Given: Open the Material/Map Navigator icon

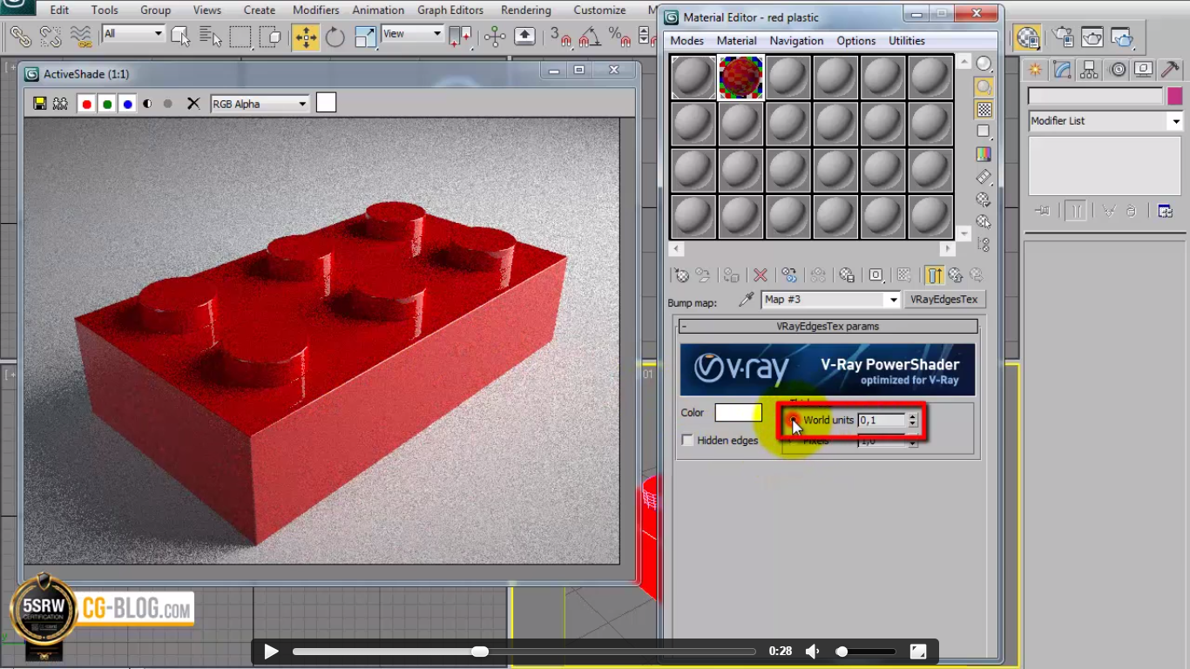Looking at the screenshot, I should tap(984, 245).
